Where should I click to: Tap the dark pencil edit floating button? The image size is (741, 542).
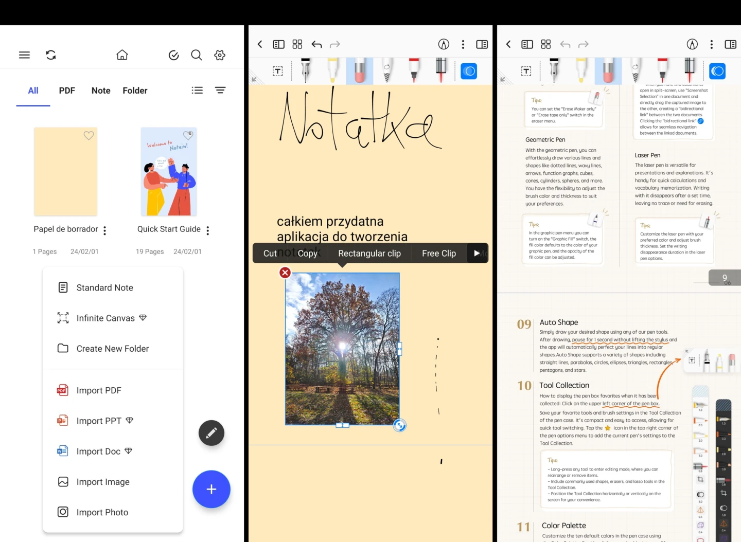211,433
